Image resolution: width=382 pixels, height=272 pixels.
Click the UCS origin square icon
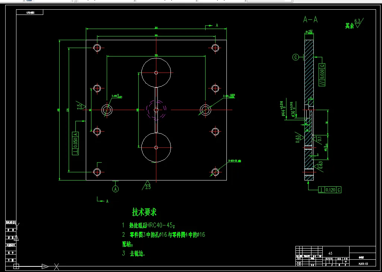pos(16,266)
